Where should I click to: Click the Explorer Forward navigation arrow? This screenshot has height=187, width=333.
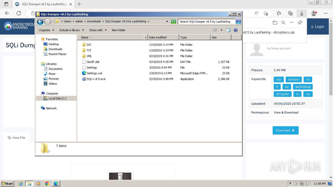pyautogui.click(x=47, y=22)
